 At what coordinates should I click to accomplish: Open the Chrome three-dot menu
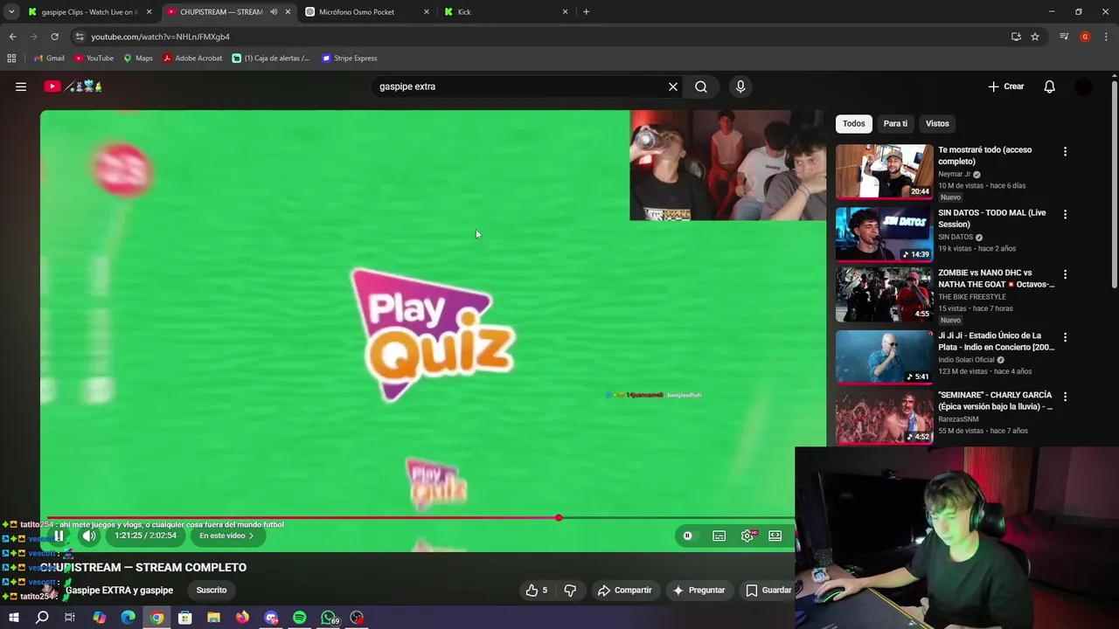point(1106,37)
